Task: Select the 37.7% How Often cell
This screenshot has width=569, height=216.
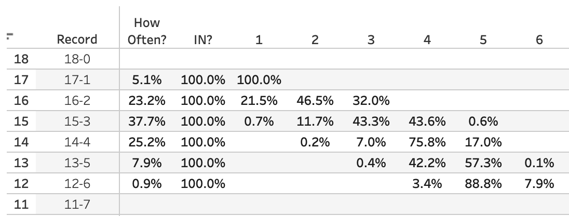Action: [x=147, y=122]
